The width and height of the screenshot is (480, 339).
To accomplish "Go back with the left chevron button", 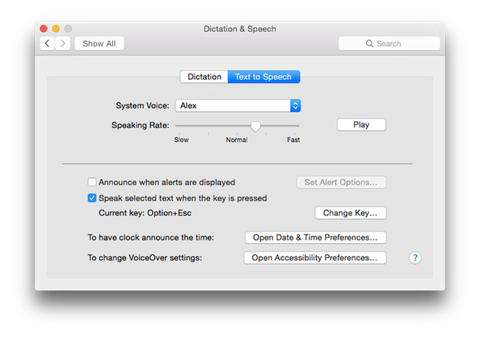I will 47,44.
